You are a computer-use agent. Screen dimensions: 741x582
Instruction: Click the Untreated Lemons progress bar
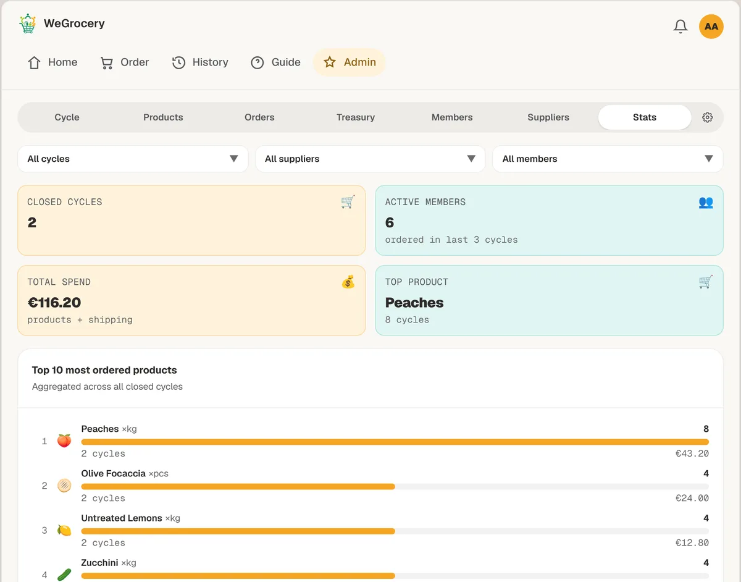[395, 531]
